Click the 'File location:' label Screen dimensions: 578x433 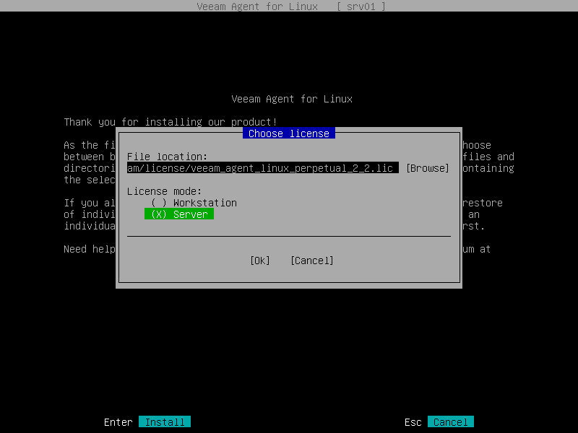(x=168, y=157)
